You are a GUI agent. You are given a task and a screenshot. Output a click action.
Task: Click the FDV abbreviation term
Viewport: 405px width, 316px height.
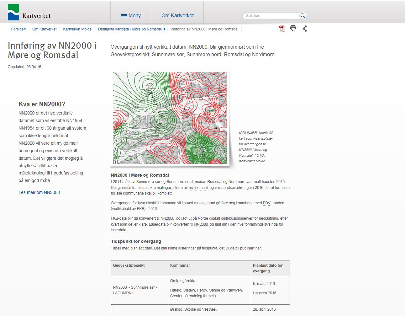coord(267,203)
